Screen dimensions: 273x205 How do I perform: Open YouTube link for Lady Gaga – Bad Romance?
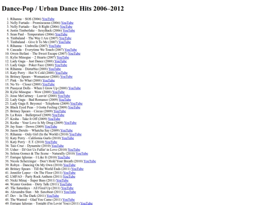tap(65, 100)
